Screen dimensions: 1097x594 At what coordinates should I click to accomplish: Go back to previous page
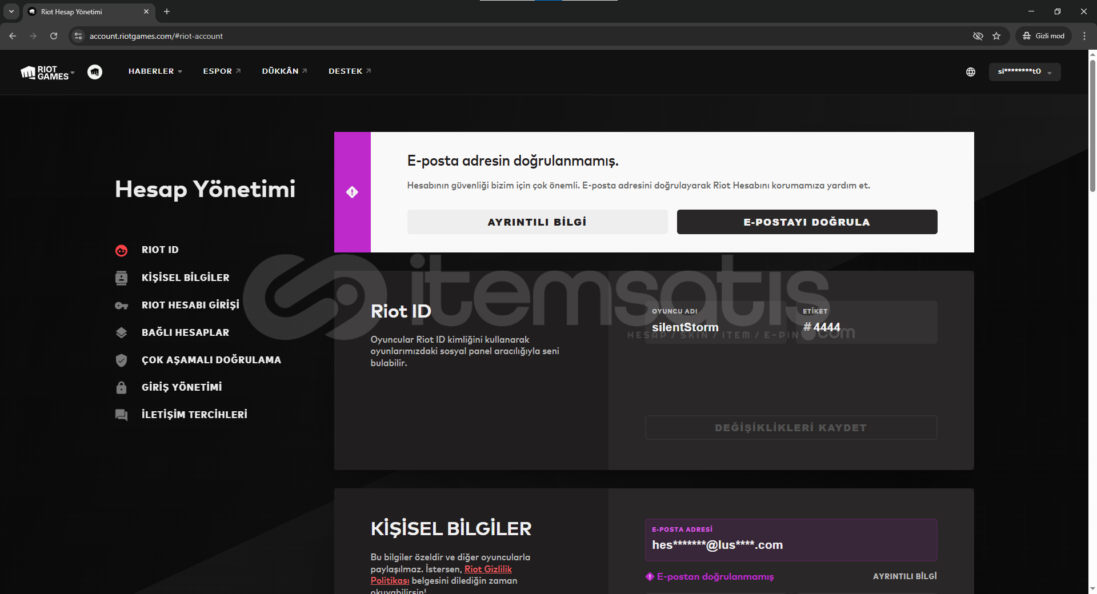tap(13, 36)
